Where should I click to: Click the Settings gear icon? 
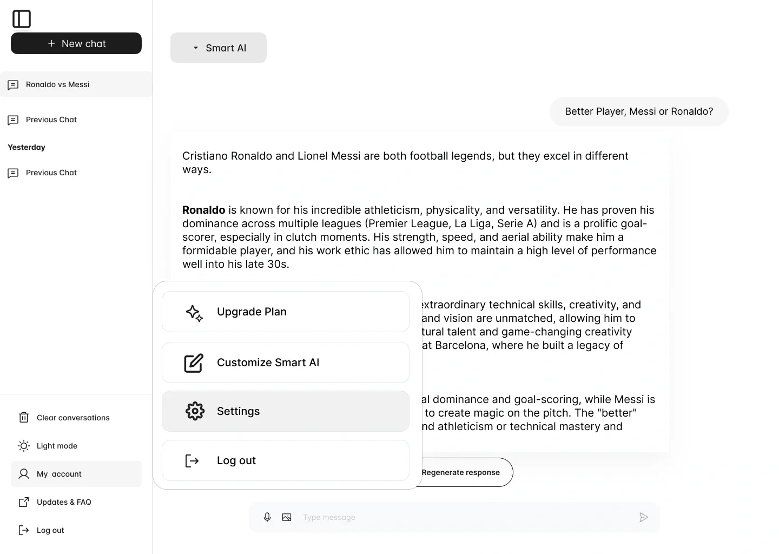[195, 411]
